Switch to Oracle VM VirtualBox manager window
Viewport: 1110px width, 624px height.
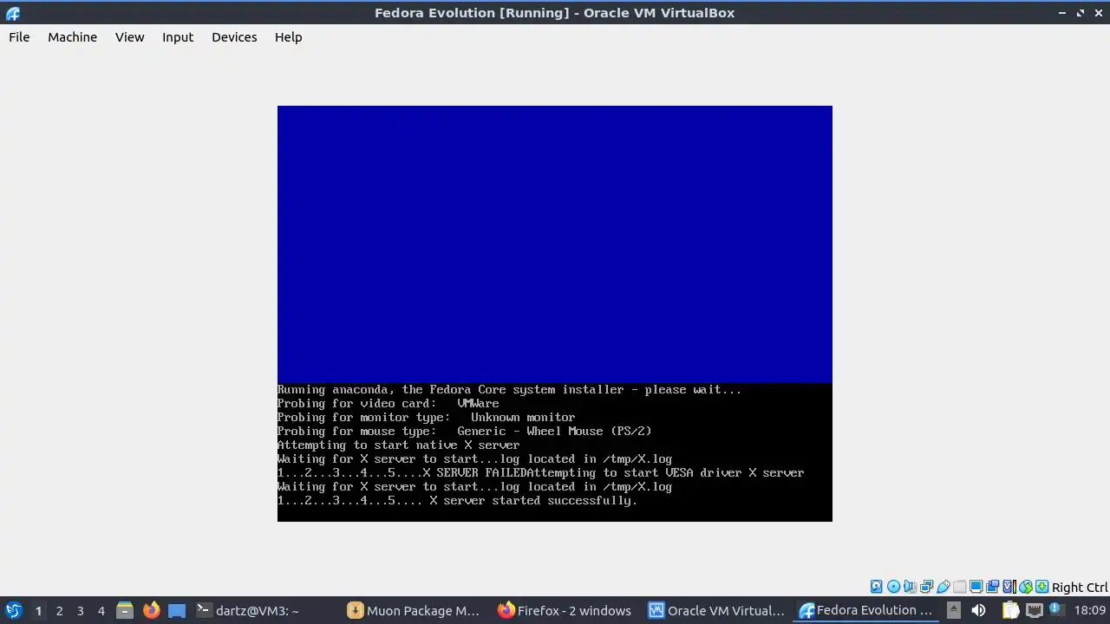click(x=717, y=610)
